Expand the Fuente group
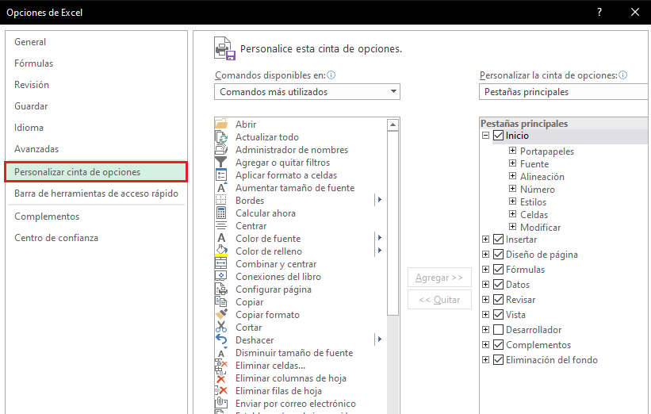This screenshot has width=651, height=414. click(x=513, y=163)
